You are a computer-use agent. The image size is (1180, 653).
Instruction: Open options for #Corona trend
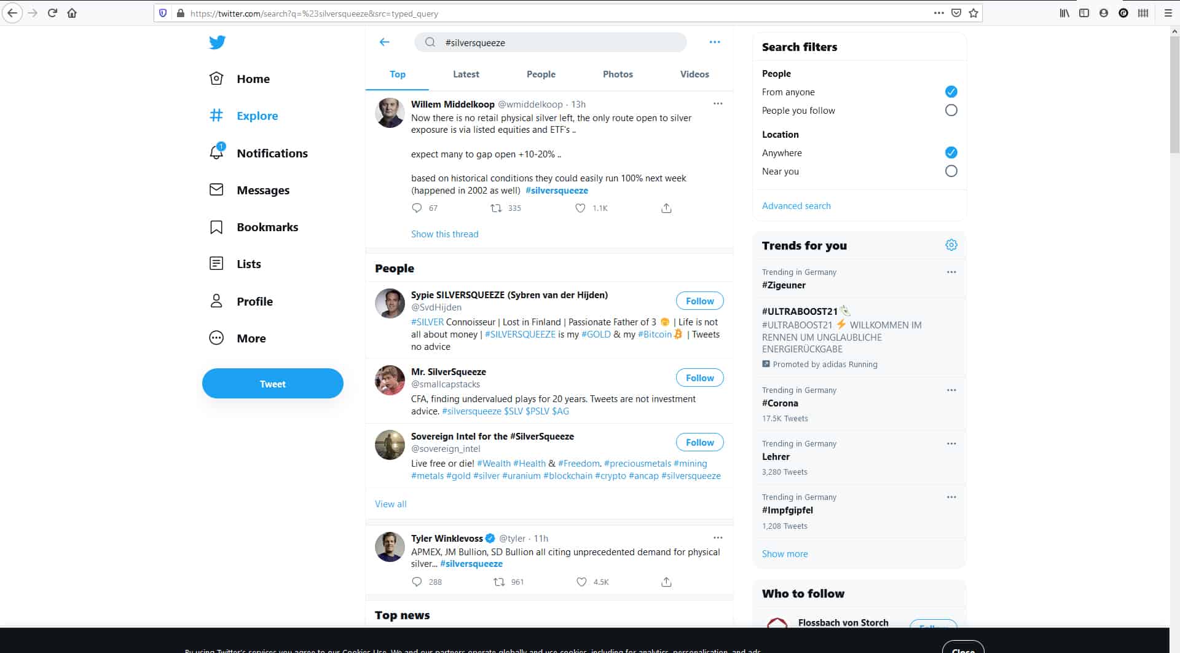click(951, 390)
